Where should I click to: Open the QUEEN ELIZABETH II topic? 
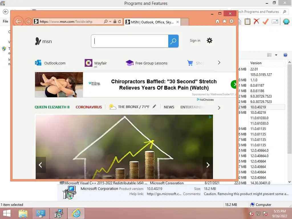(x=52, y=107)
